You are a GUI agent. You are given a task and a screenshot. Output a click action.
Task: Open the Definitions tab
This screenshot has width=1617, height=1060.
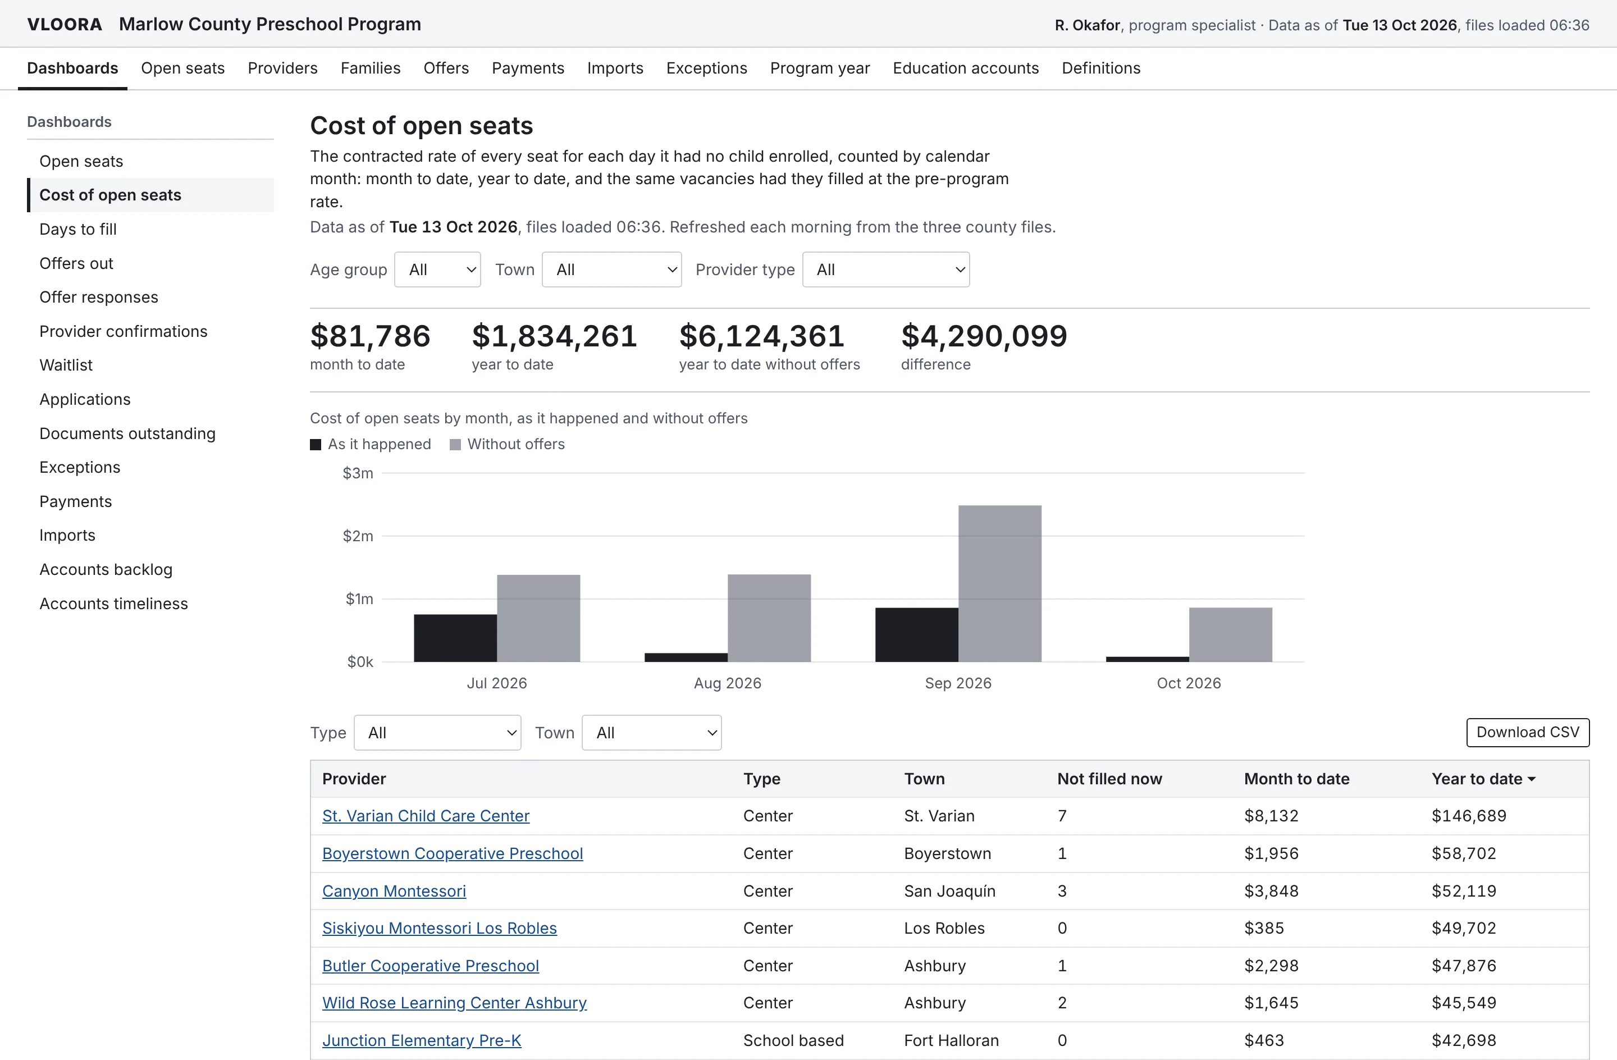point(1100,68)
